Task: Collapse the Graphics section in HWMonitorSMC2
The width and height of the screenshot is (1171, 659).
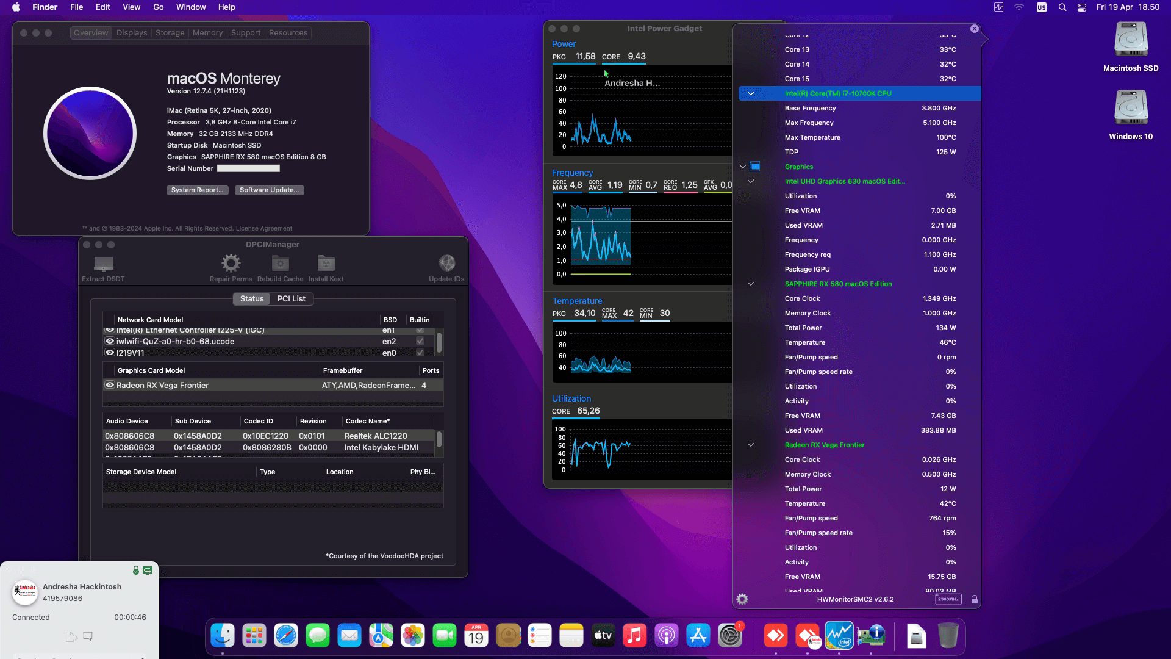Action: click(x=742, y=166)
